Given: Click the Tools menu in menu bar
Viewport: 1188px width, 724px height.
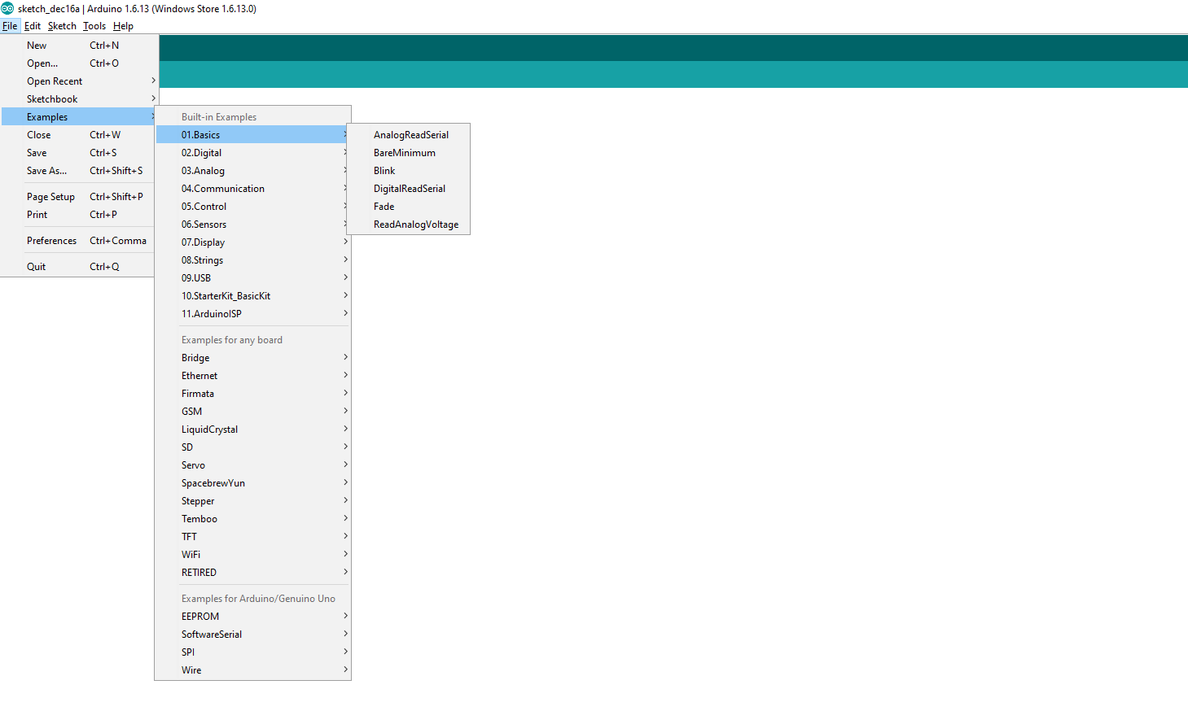Looking at the screenshot, I should 94,26.
